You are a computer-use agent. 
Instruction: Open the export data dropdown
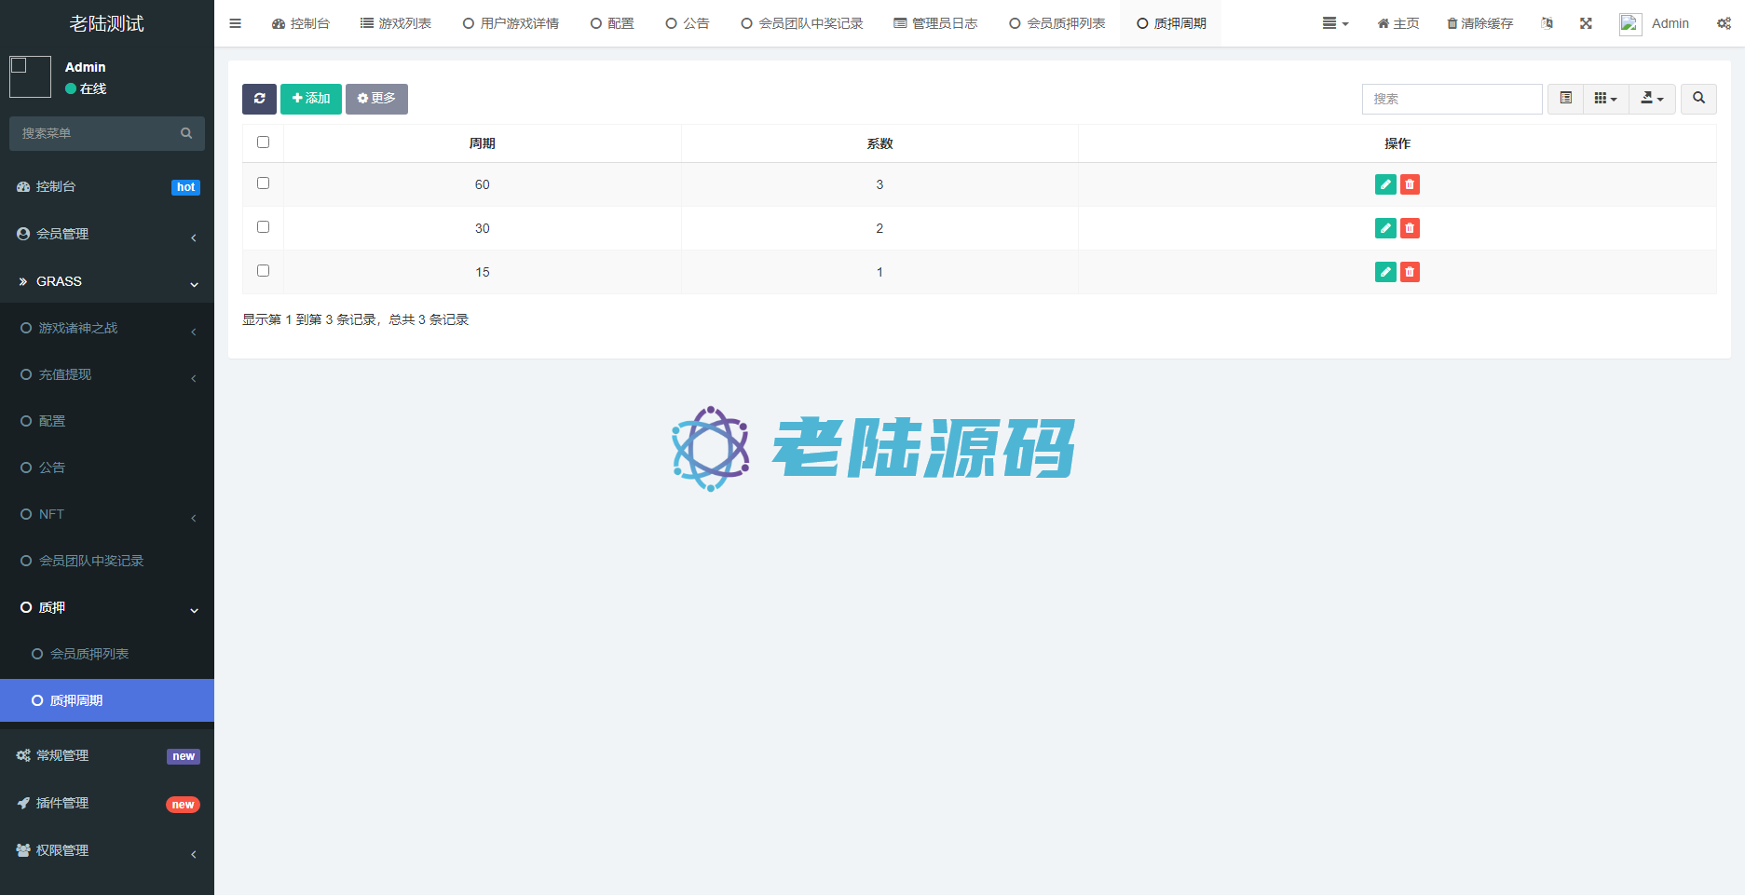pos(1652,99)
